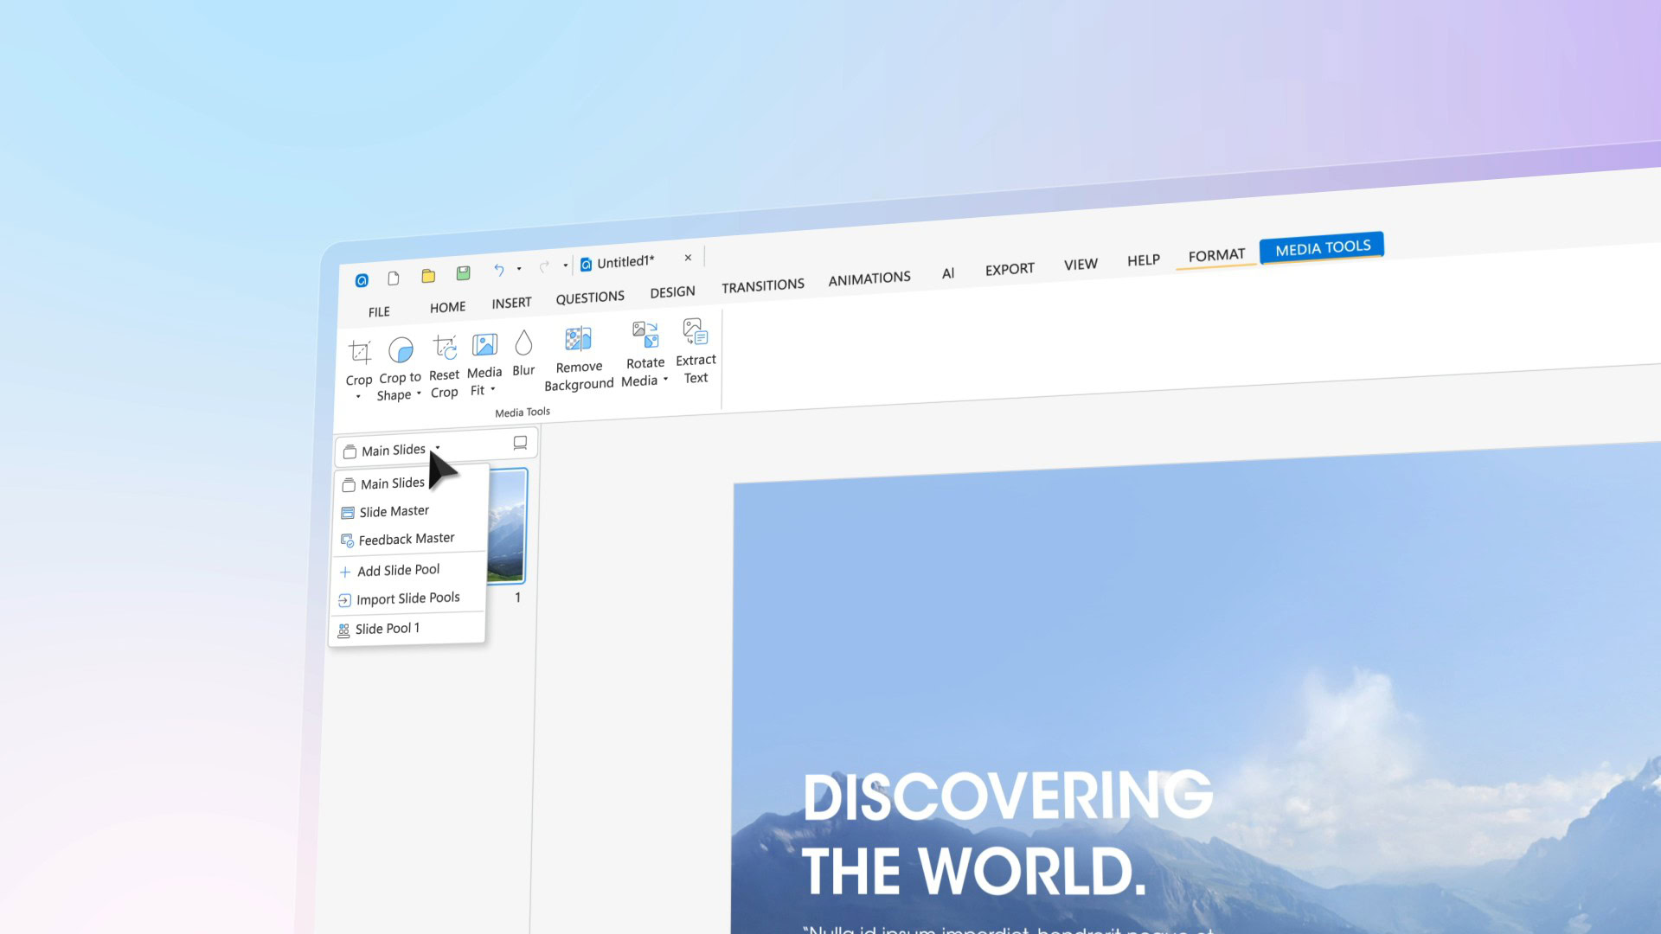Click the green Save icon
This screenshot has height=934, width=1661.
pos(464,273)
